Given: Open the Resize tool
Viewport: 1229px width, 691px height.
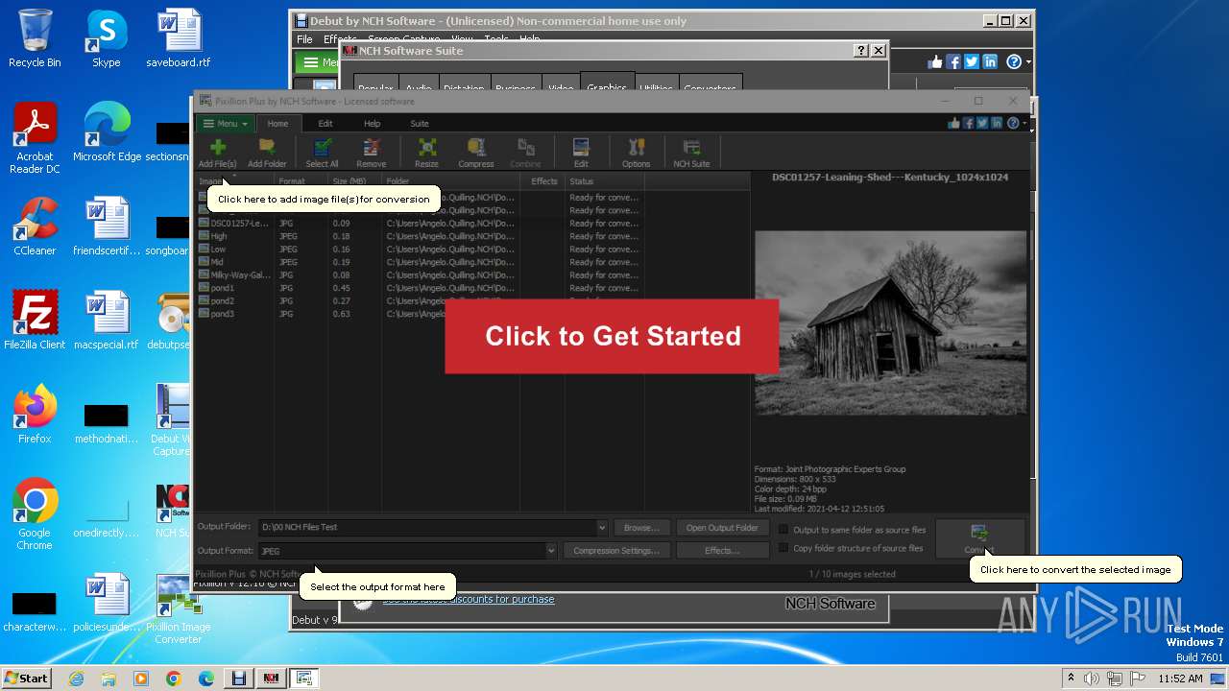Looking at the screenshot, I should [426, 147].
